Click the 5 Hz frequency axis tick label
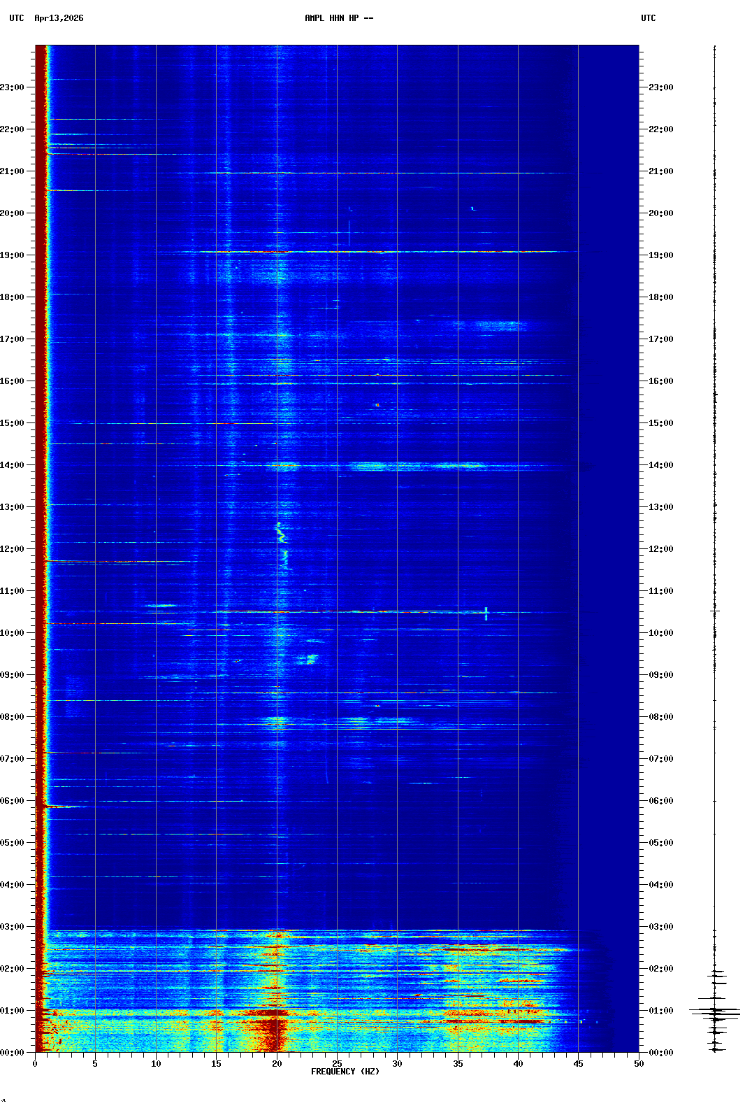The width and height of the screenshot is (745, 1108). click(95, 1064)
